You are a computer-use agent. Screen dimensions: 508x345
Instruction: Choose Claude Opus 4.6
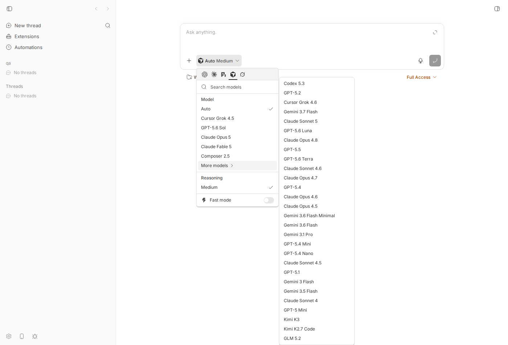(317, 197)
